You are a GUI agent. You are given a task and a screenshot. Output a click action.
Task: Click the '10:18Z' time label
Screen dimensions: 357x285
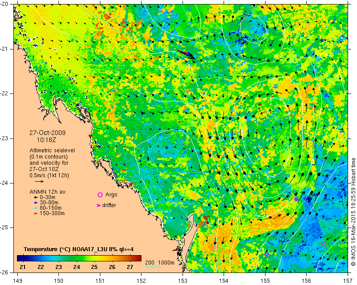click(46, 140)
